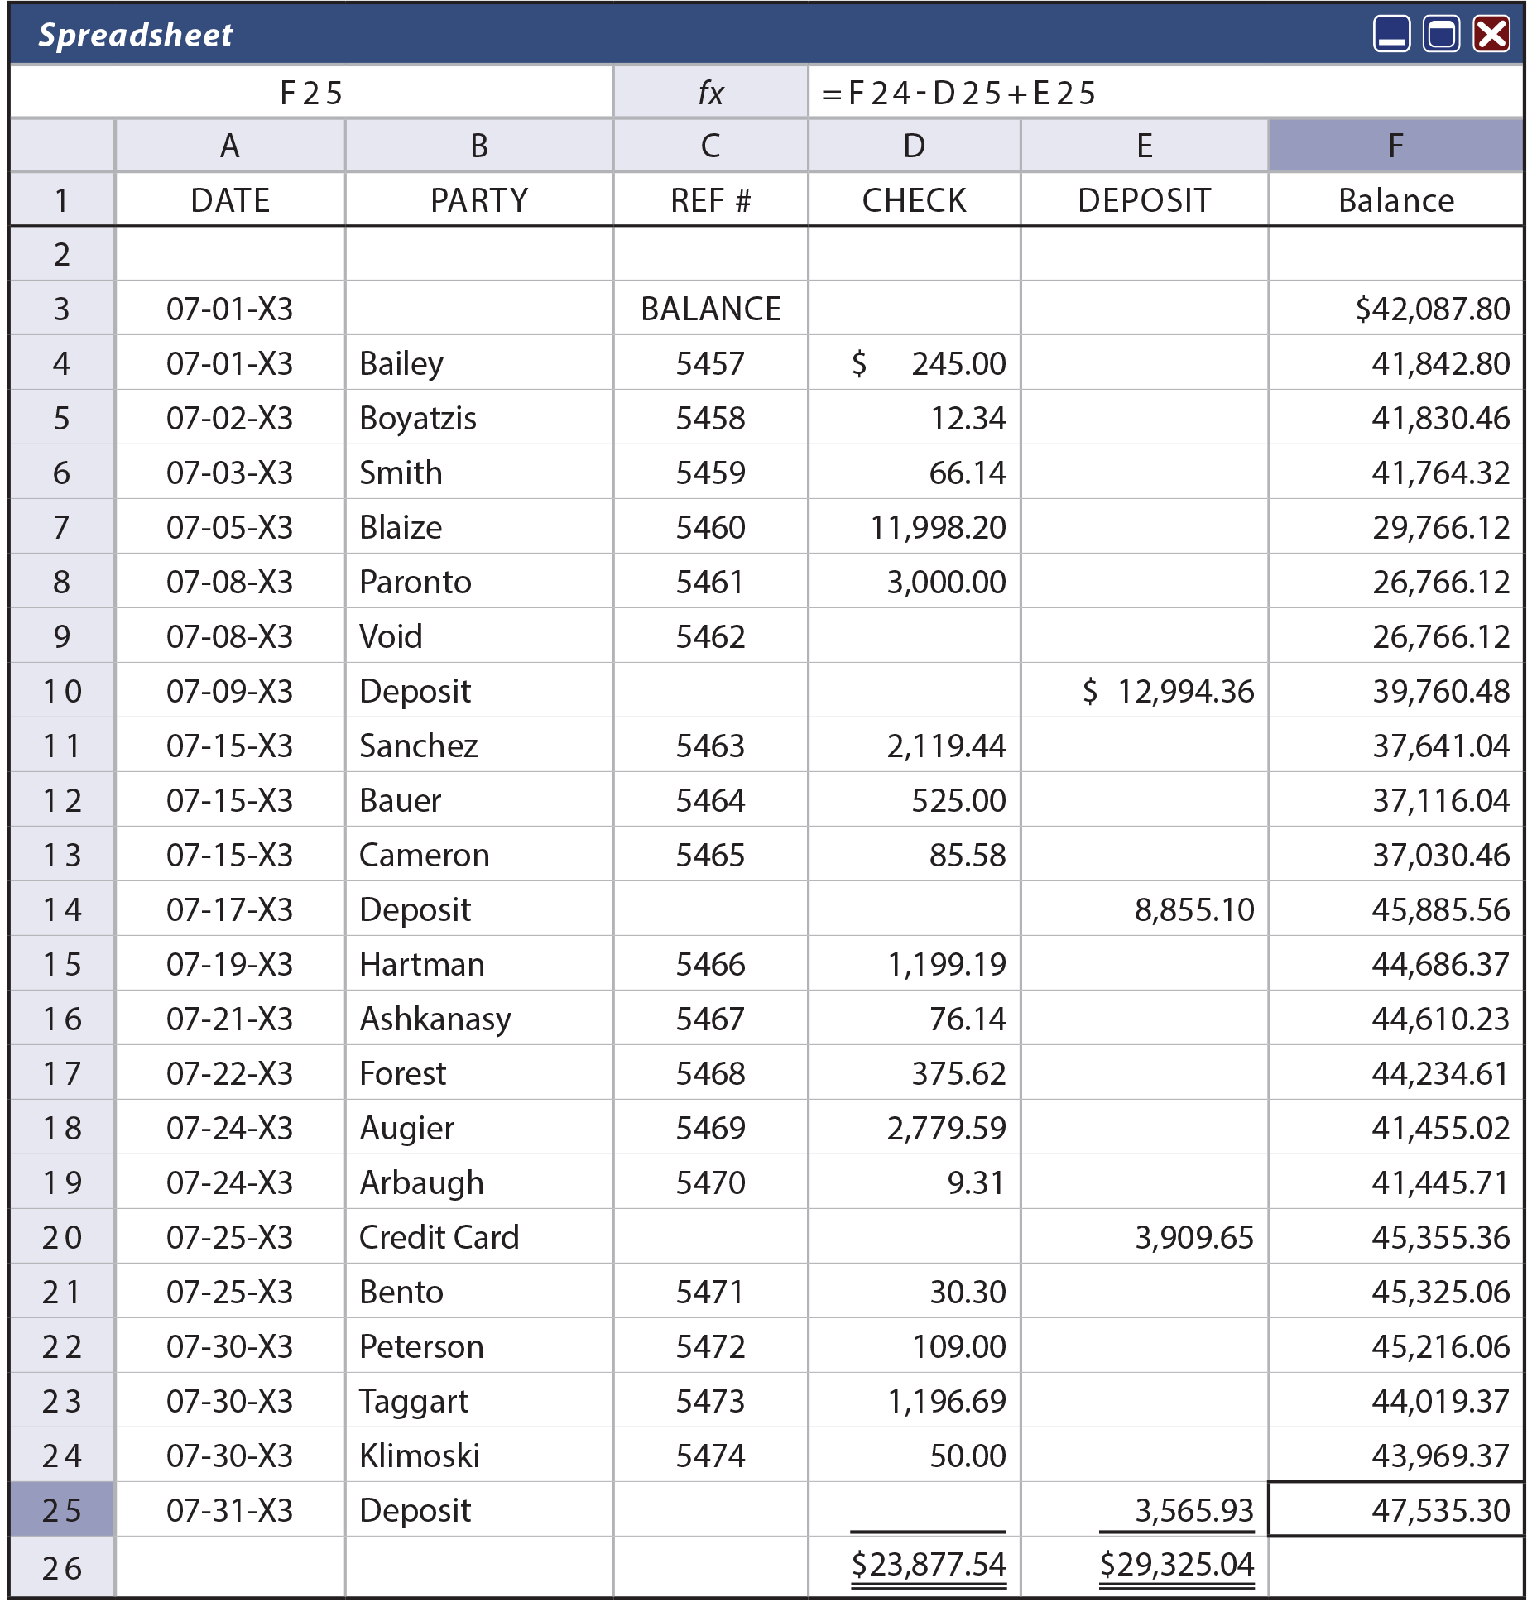Select column C header

point(711,146)
